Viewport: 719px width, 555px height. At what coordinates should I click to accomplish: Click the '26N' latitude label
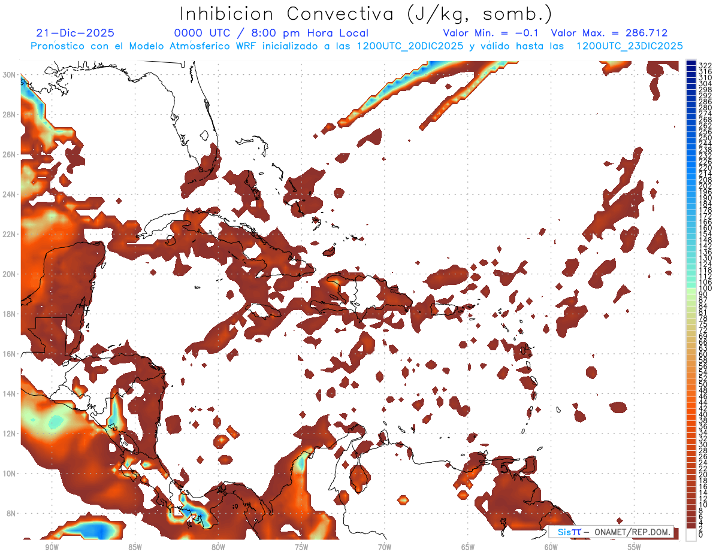coord(10,154)
